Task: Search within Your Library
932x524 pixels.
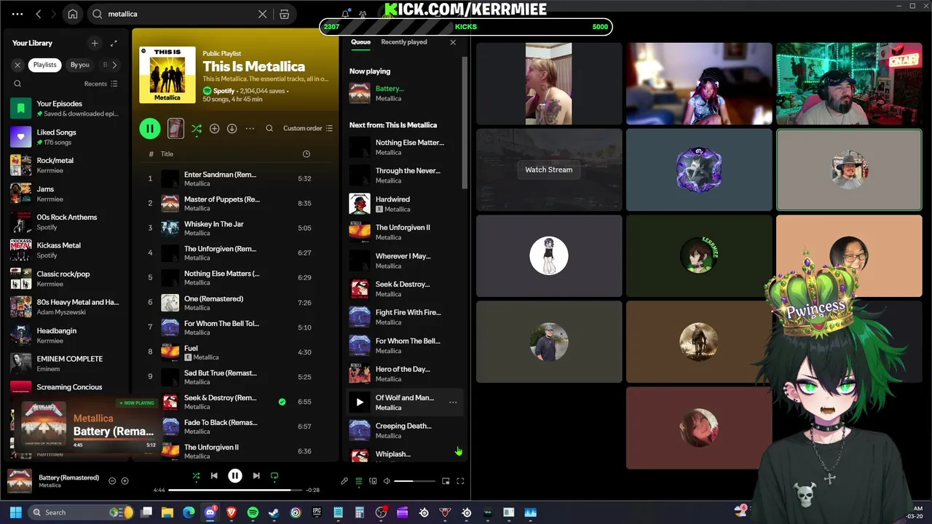Action: (x=17, y=84)
